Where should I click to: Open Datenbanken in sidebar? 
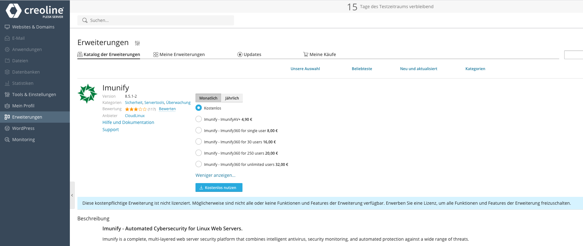35,72
